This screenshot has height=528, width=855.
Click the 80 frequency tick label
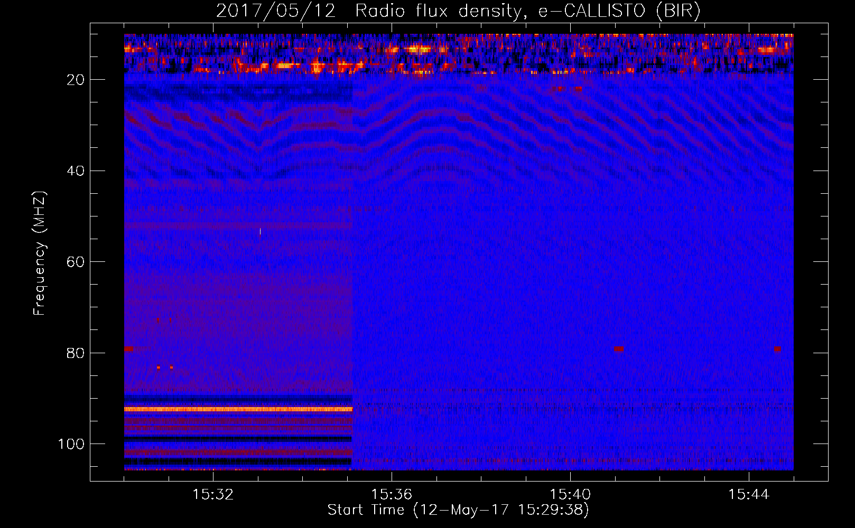pyautogui.click(x=76, y=353)
